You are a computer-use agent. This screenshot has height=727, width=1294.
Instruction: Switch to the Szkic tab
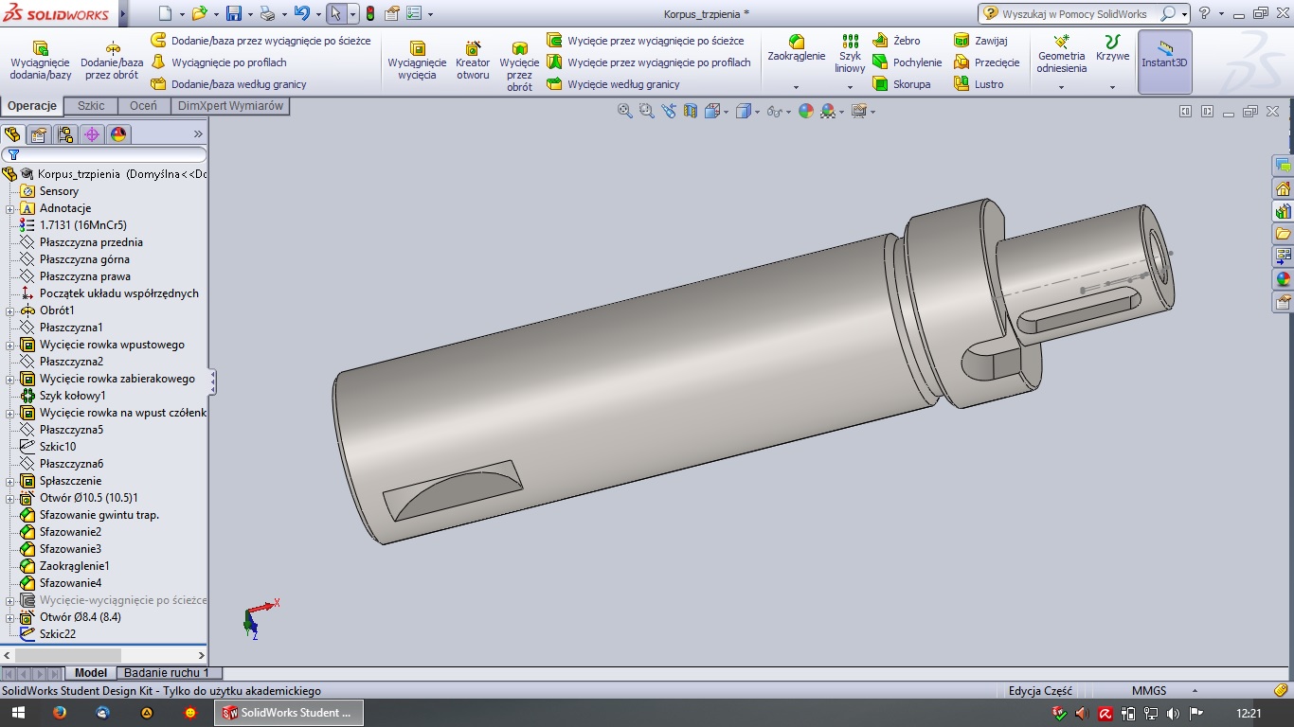[x=91, y=106]
